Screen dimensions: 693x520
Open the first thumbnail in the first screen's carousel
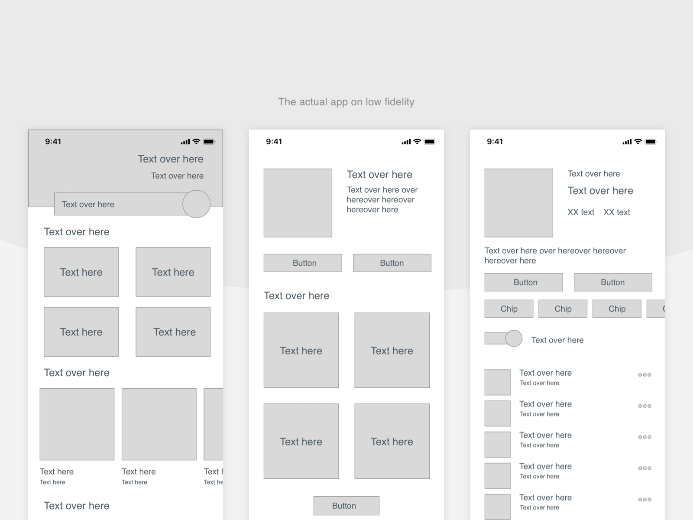77,424
